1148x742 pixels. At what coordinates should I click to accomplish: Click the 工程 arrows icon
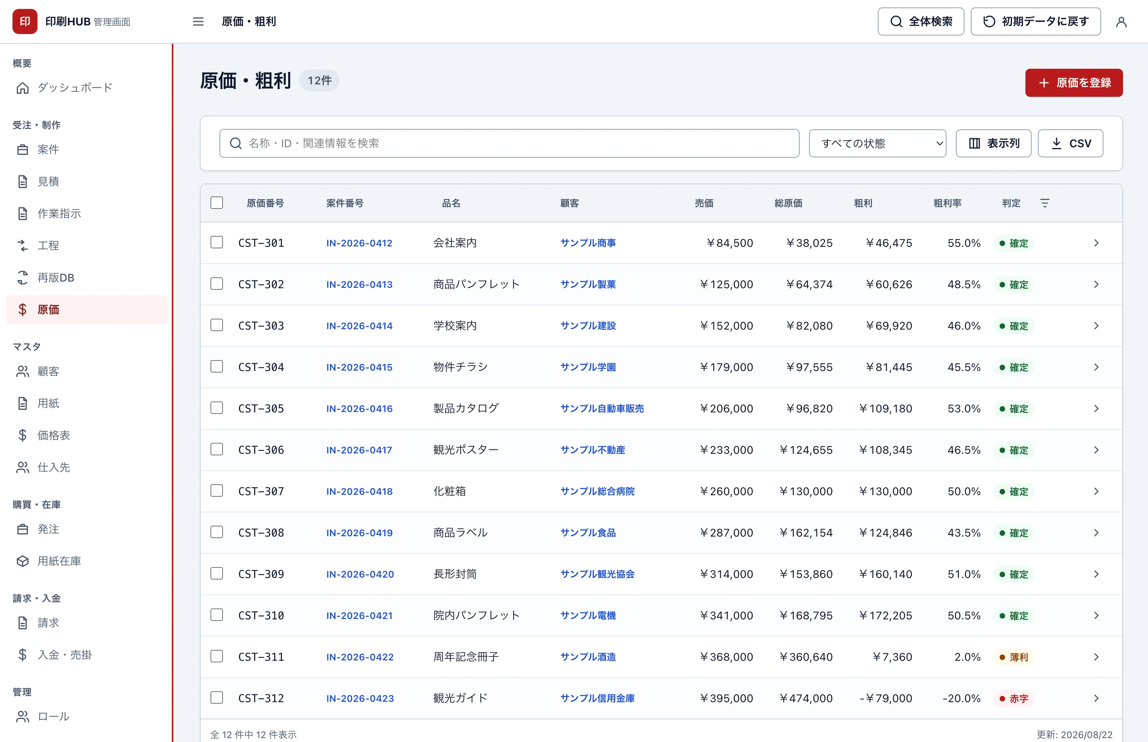[23, 246]
